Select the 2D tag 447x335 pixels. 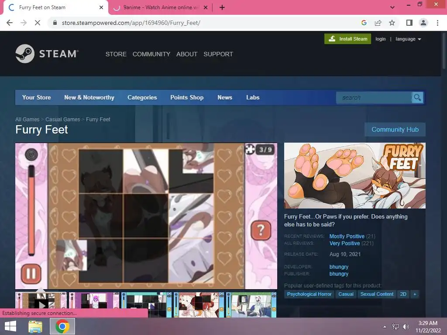point(403,294)
